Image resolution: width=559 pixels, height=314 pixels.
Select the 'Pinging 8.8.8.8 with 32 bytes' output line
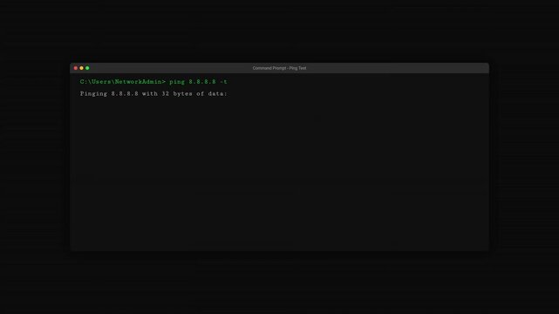(153, 93)
